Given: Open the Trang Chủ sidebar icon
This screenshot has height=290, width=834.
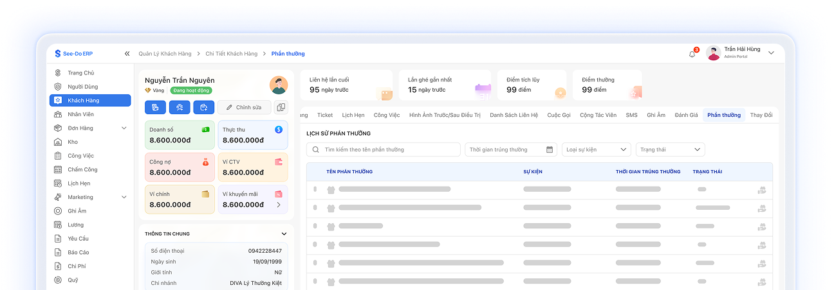Looking at the screenshot, I should pyautogui.click(x=58, y=73).
